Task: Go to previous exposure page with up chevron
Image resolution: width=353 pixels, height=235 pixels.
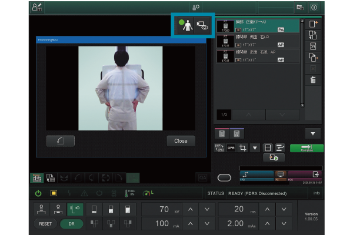Action: tap(248, 115)
